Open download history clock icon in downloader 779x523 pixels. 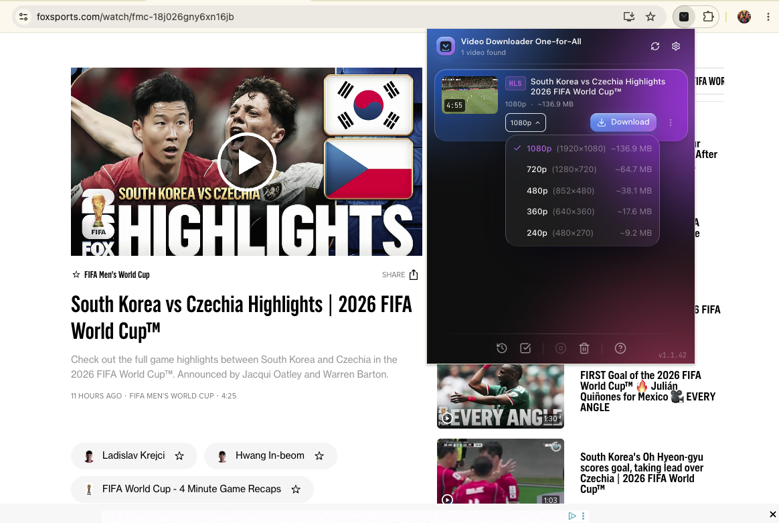tap(502, 348)
